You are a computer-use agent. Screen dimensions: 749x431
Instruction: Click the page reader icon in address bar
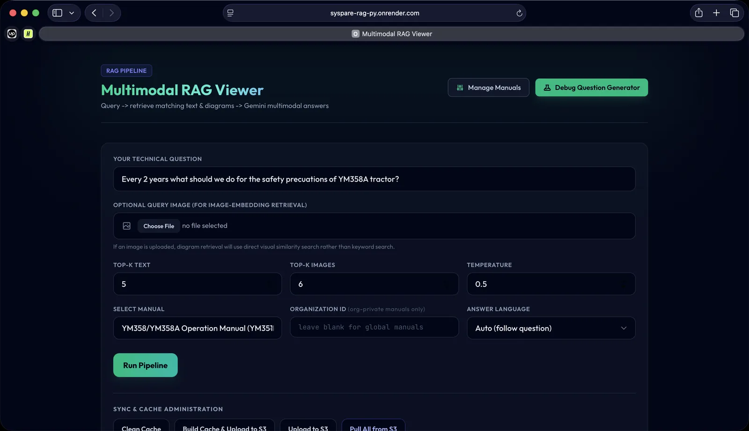tap(230, 13)
